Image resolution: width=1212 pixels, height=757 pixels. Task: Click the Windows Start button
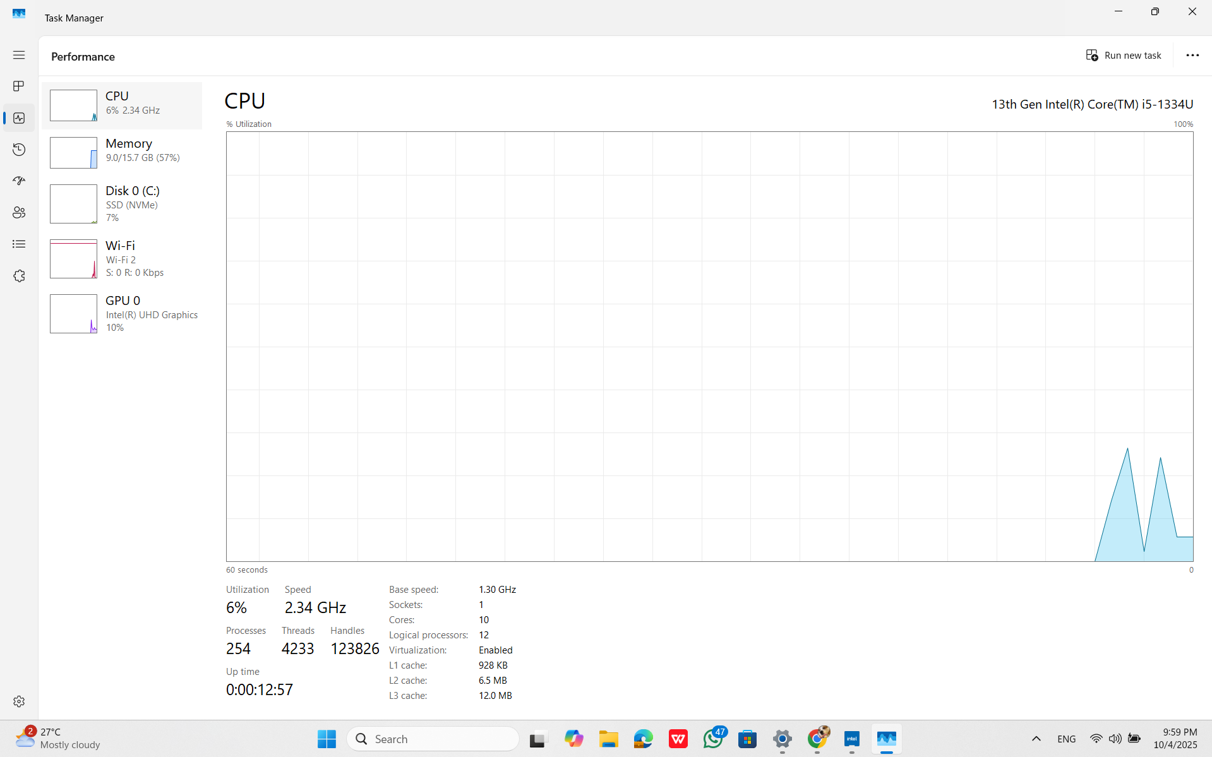coord(327,739)
